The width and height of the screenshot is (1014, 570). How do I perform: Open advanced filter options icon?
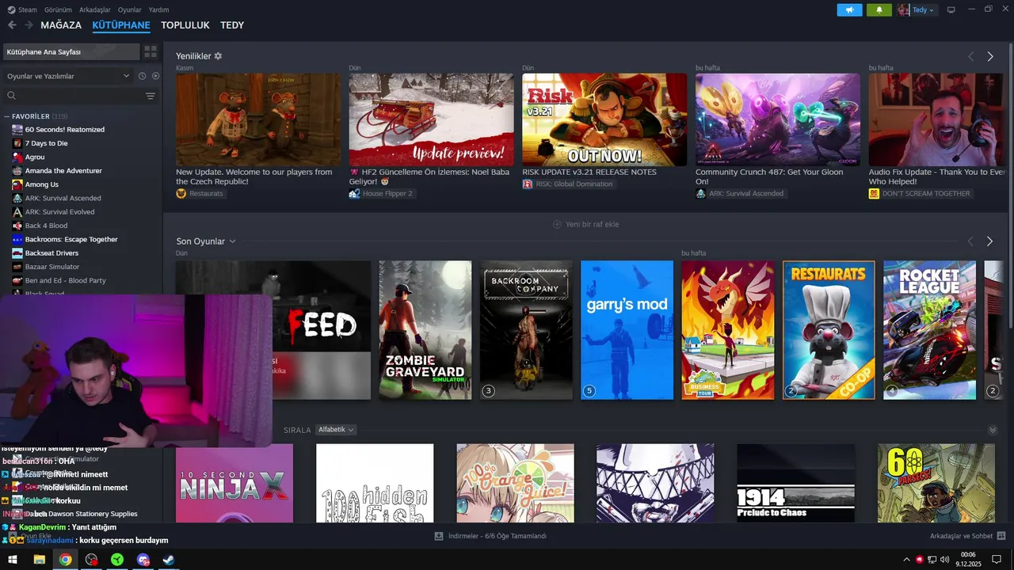tap(151, 96)
